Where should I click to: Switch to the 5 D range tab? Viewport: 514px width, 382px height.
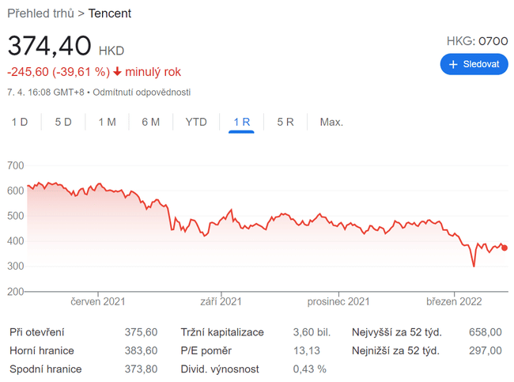tap(63, 122)
